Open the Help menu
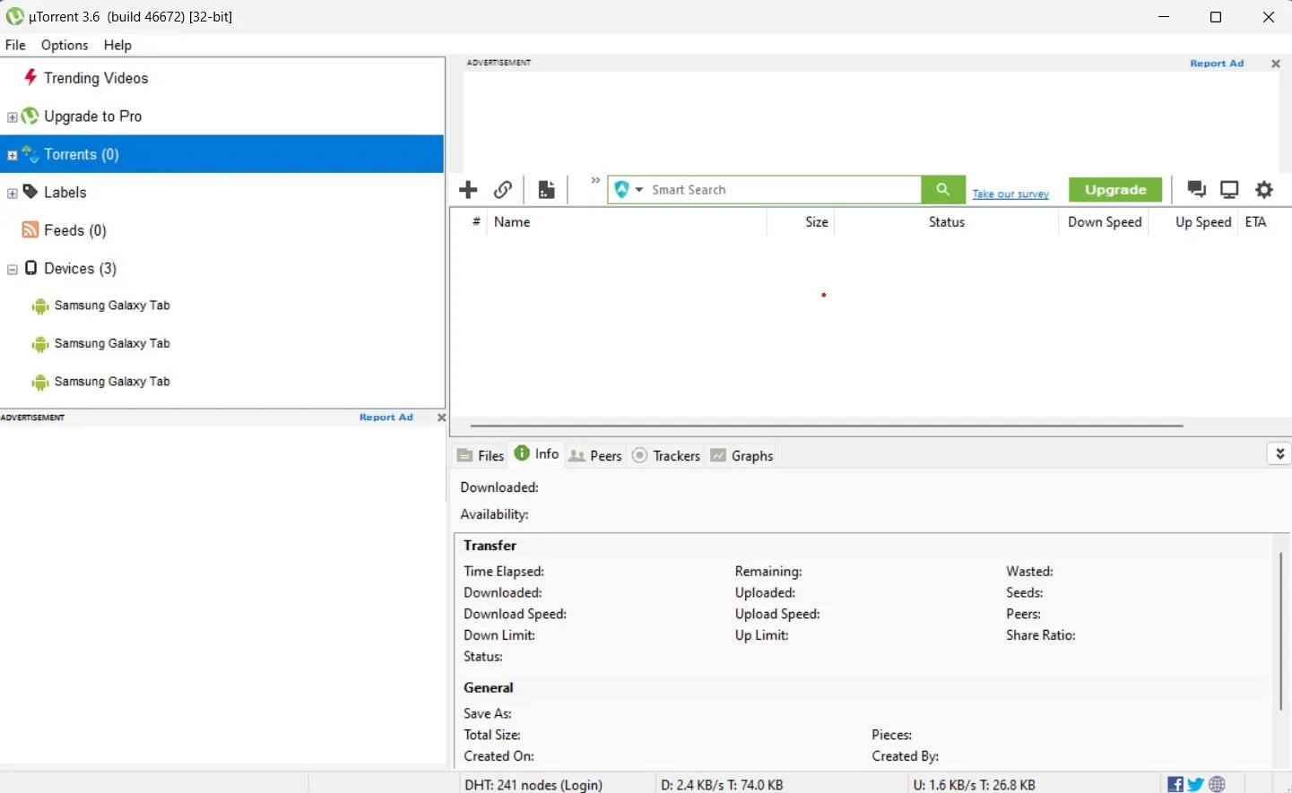Image resolution: width=1292 pixels, height=793 pixels. [x=117, y=45]
